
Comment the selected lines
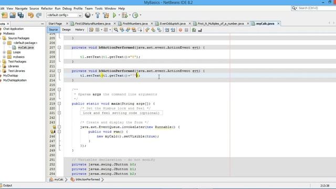(x=194, y=30)
